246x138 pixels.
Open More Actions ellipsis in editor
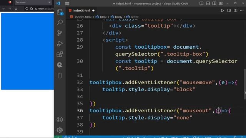[242, 10]
